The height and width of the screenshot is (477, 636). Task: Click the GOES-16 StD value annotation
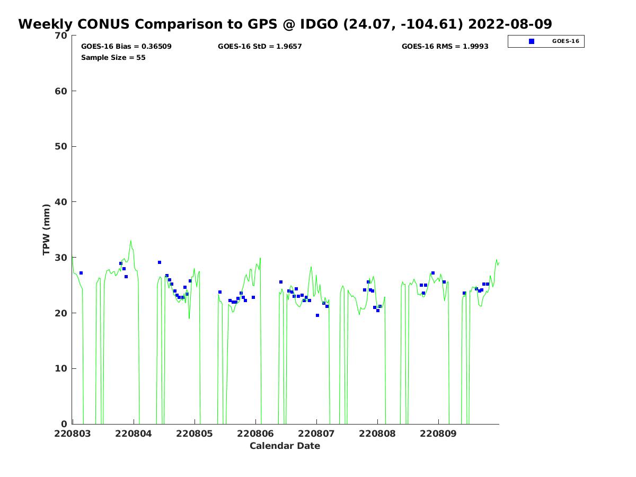(x=260, y=47)
